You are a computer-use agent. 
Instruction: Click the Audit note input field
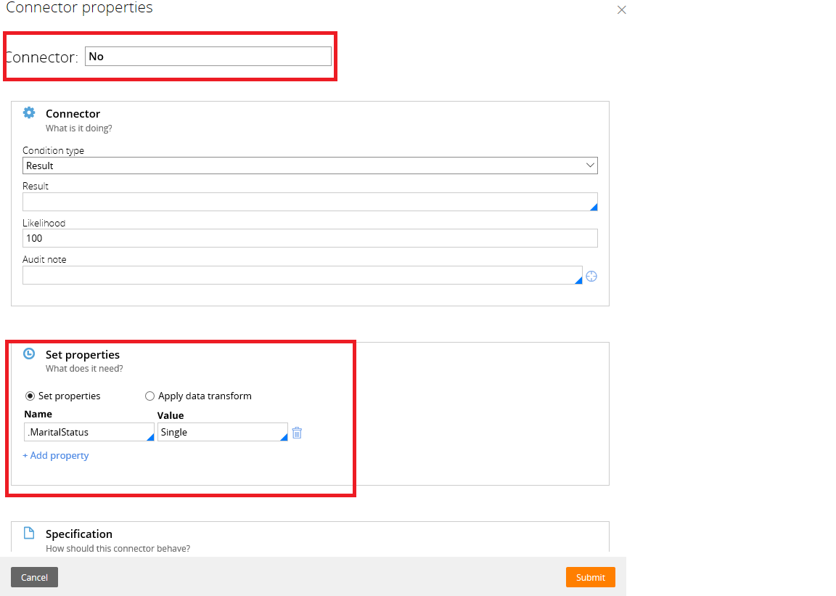click(x=303, y=275)
